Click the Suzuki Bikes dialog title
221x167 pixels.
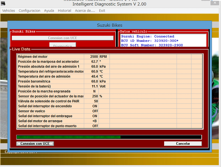click(110, 25)
